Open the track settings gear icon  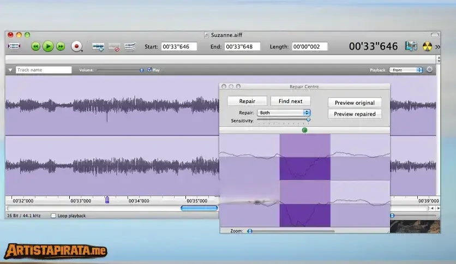(x=429, y=69)
